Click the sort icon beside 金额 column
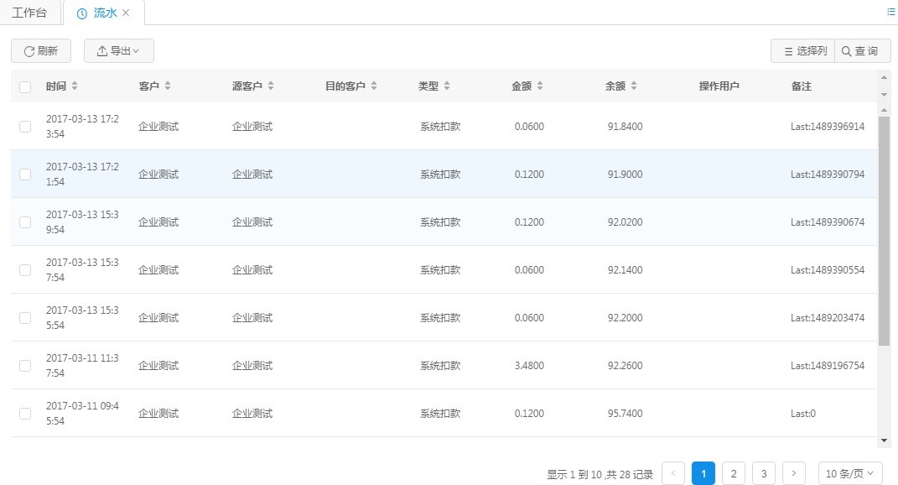Image resolution: width=898 pixels, height=485 pixels. (x=540, y=86)
